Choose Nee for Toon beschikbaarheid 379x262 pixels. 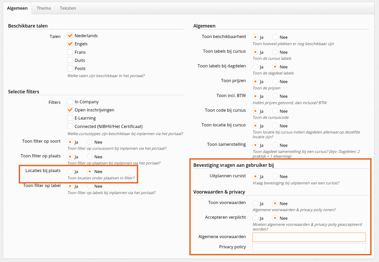(275, 37)
